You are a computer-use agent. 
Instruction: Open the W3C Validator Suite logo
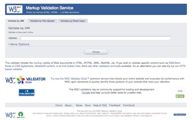(x=25, y=80)
